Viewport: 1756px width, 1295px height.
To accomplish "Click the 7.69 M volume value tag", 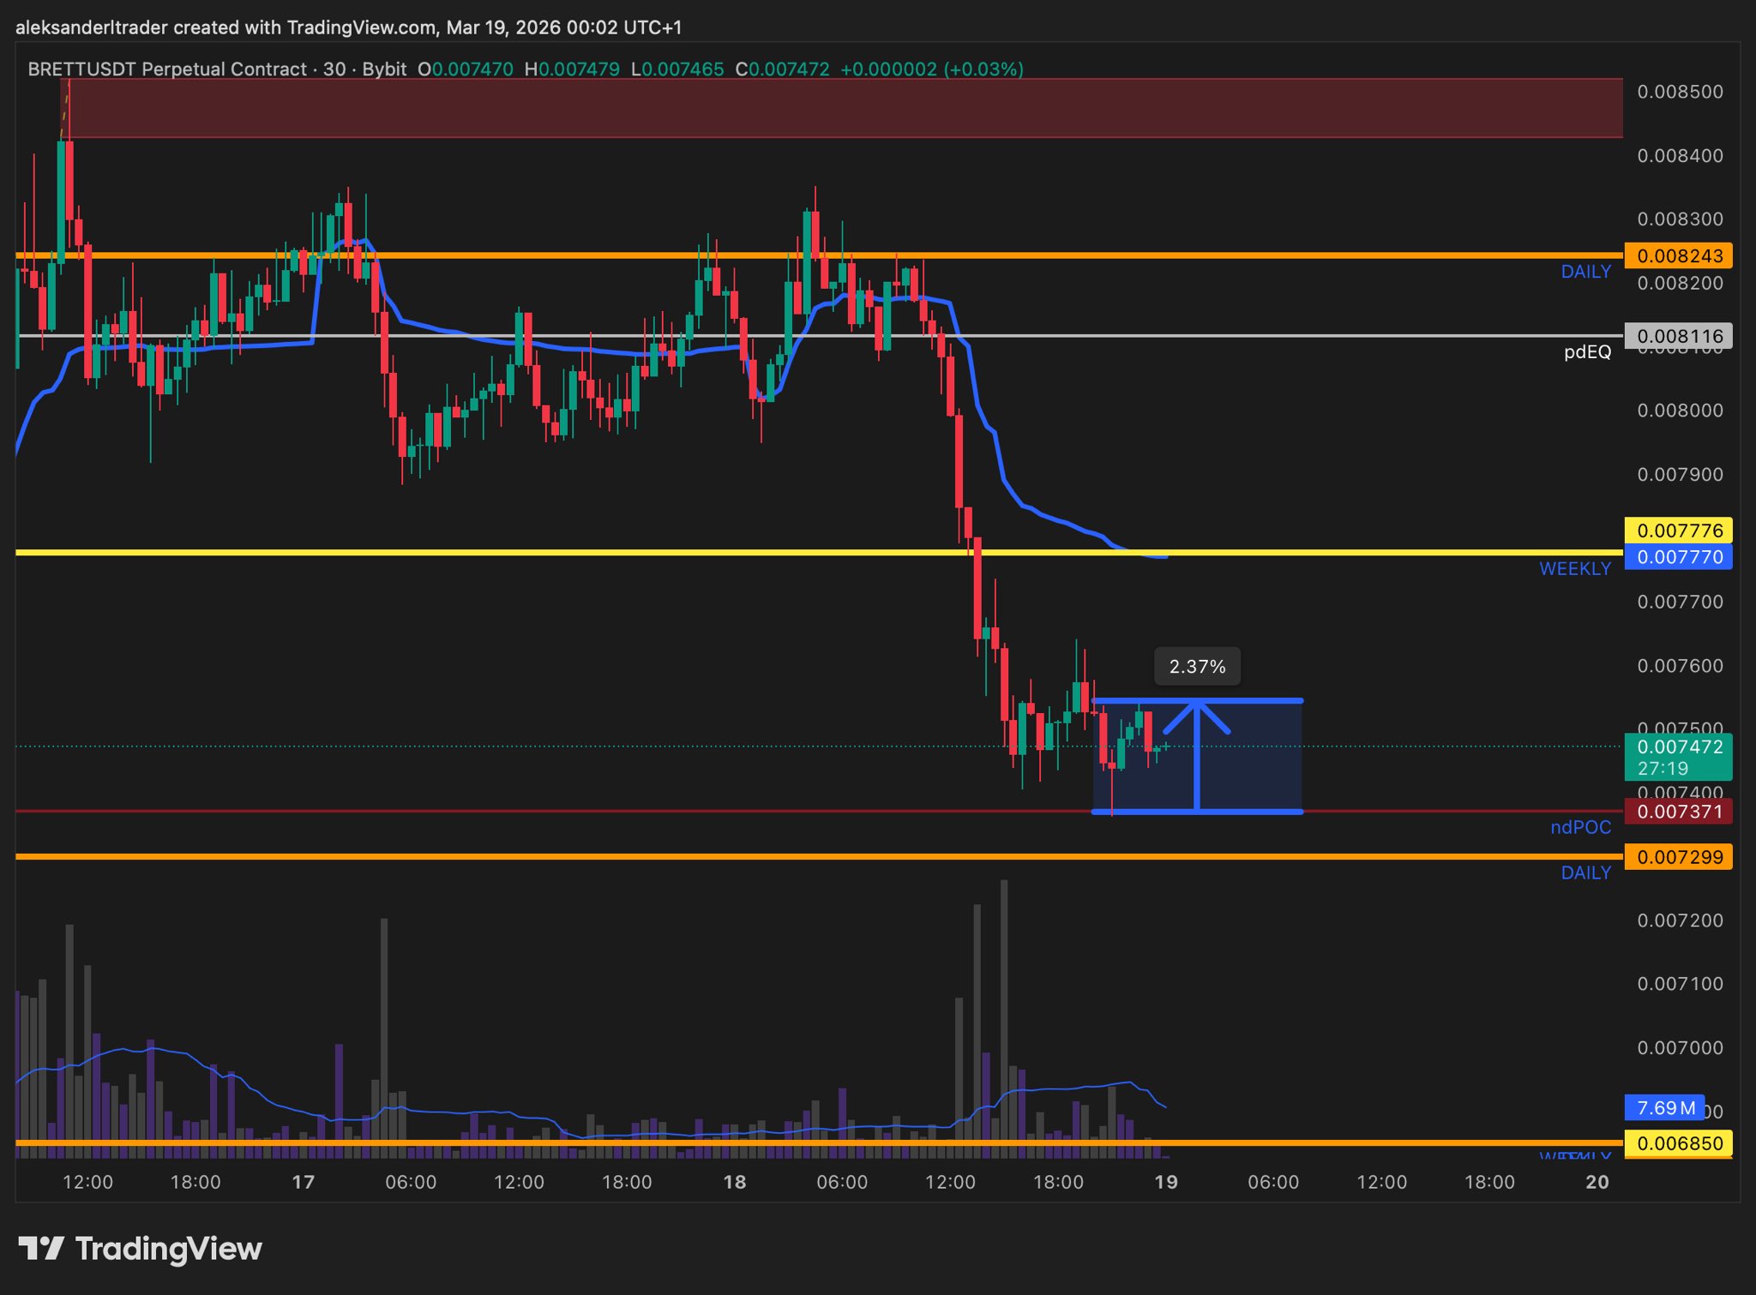I will coord(1665,1107).
